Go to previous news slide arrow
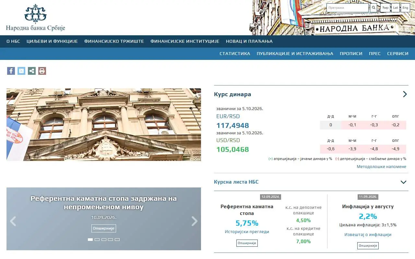The height and width of the screenshot is (259, 415). [13, 221]
